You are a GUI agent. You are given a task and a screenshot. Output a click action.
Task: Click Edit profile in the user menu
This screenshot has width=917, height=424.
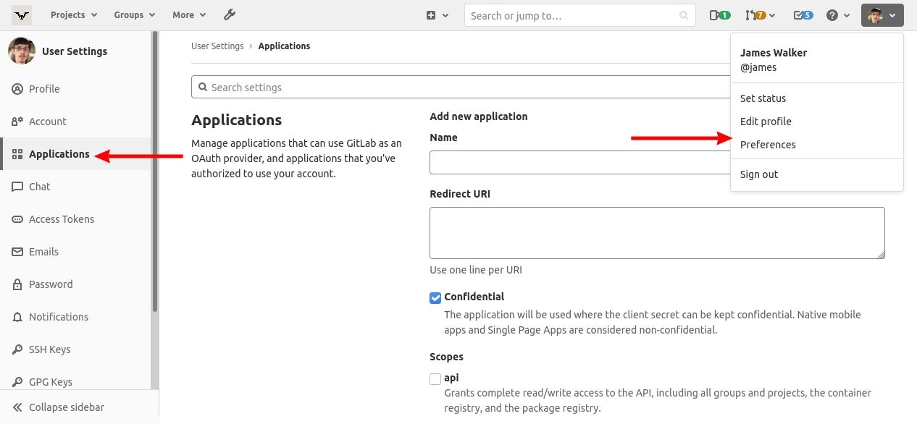766,122
